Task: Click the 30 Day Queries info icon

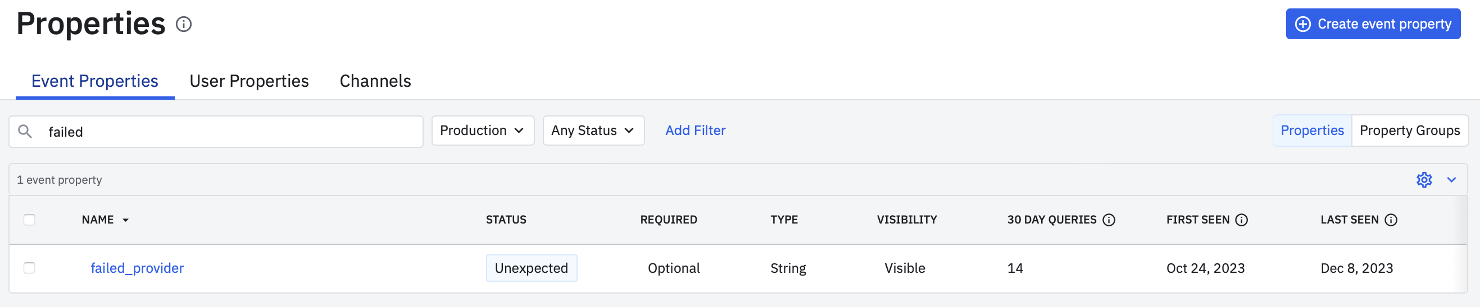Action: click(x=1109, y=220)
